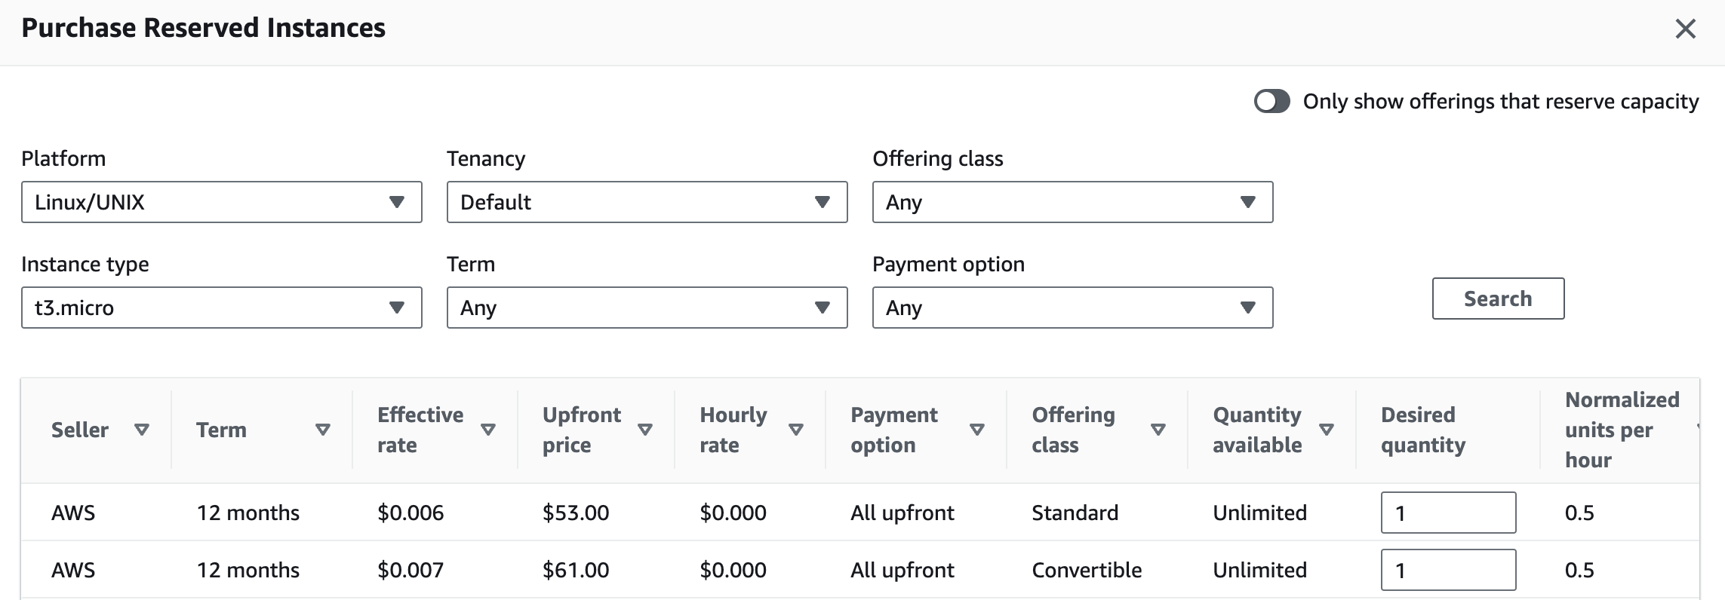Expand the Tenancy dropdown set to Default
The image size is (1725, 600).
[x=647, y=202]
